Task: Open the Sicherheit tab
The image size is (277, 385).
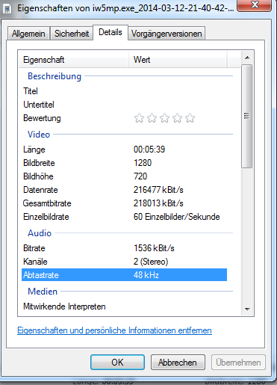Action: [x=72, y=34]
